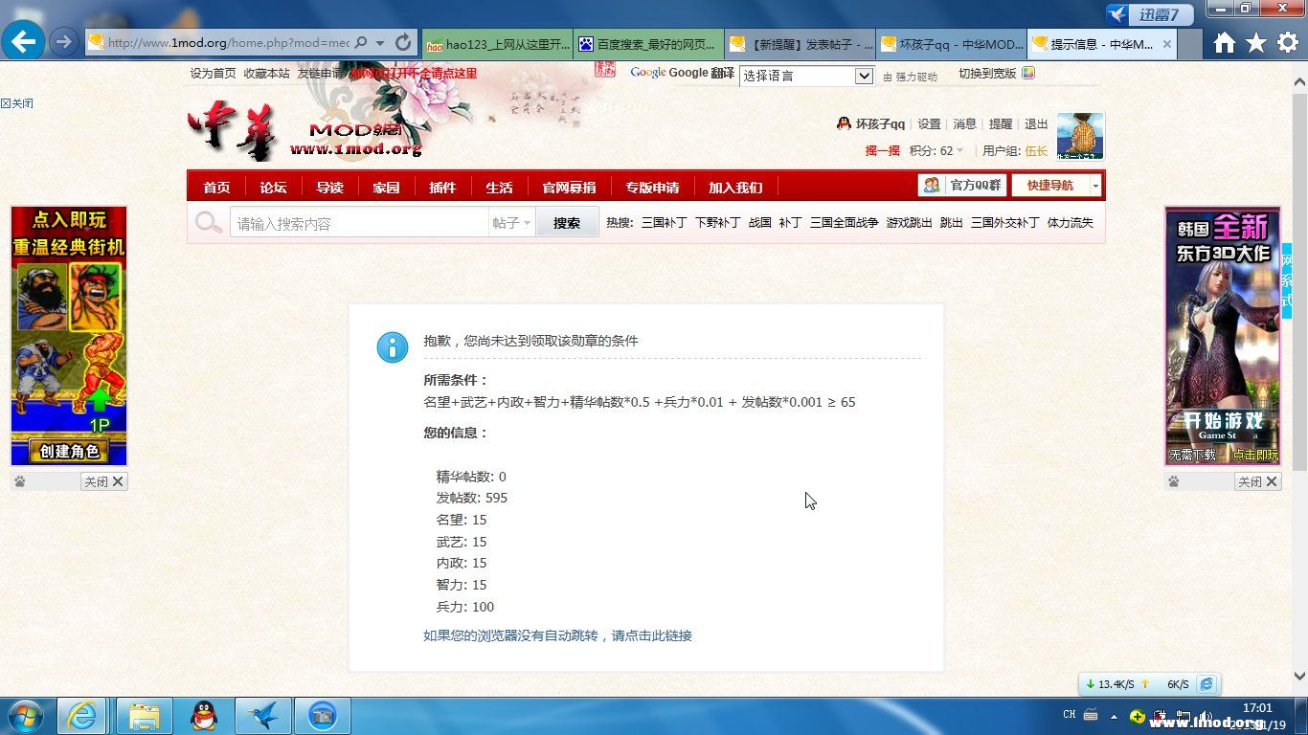Expand the 快捷导航 dropdown arrow

1095,186
